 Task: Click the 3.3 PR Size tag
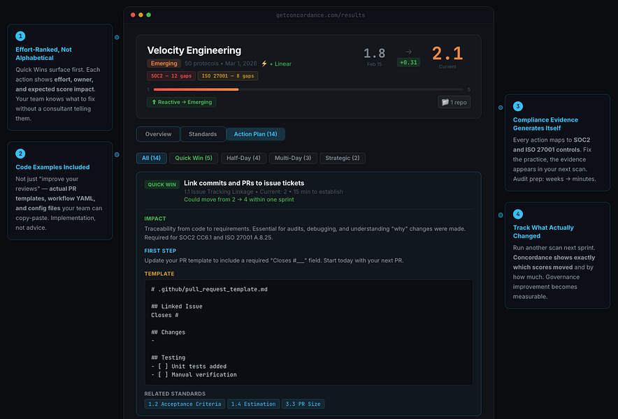coord(303,404)
